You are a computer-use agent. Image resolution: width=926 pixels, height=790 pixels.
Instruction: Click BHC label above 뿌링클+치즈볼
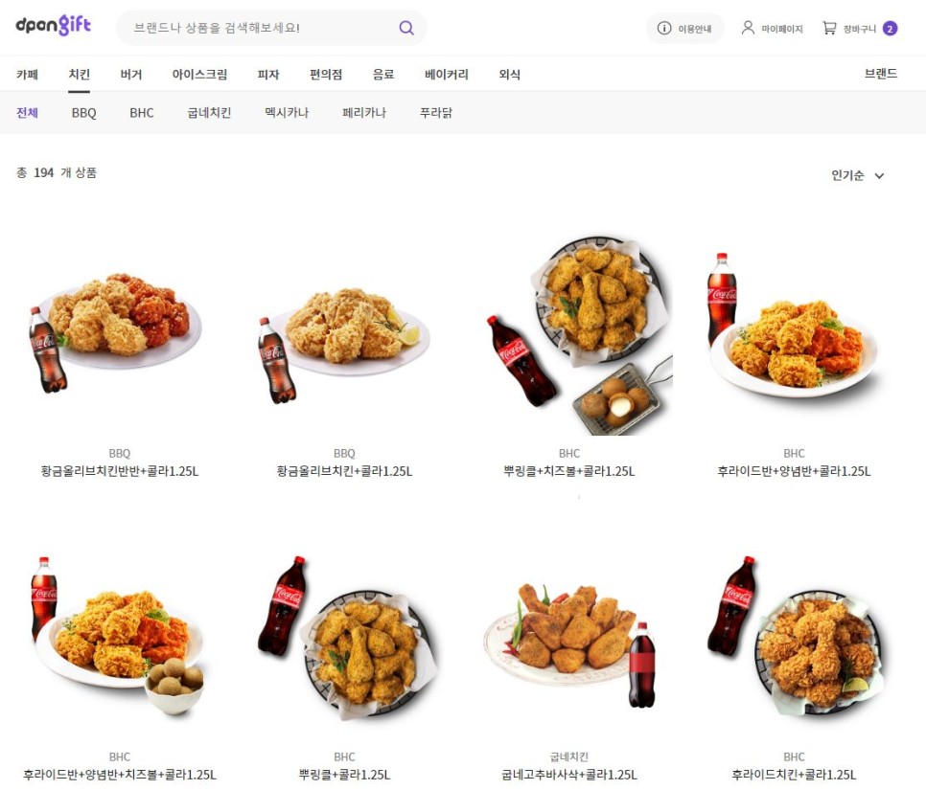(x=569, y=453)
